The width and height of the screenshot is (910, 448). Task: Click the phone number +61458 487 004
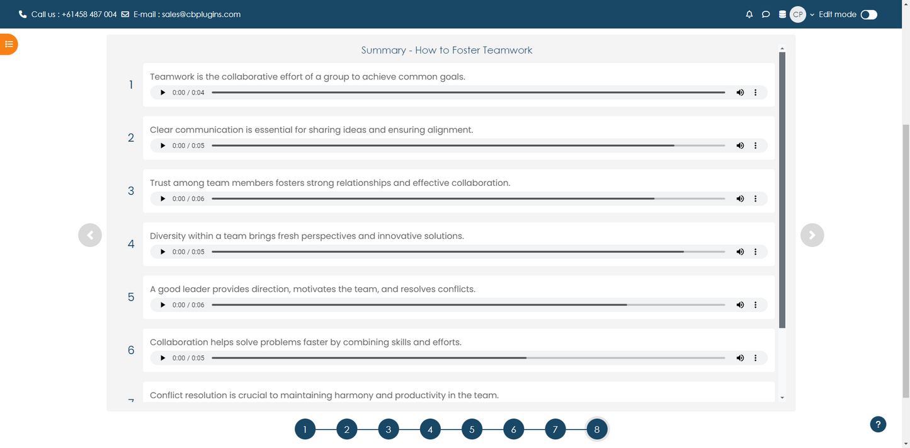(x=89, y=14)
